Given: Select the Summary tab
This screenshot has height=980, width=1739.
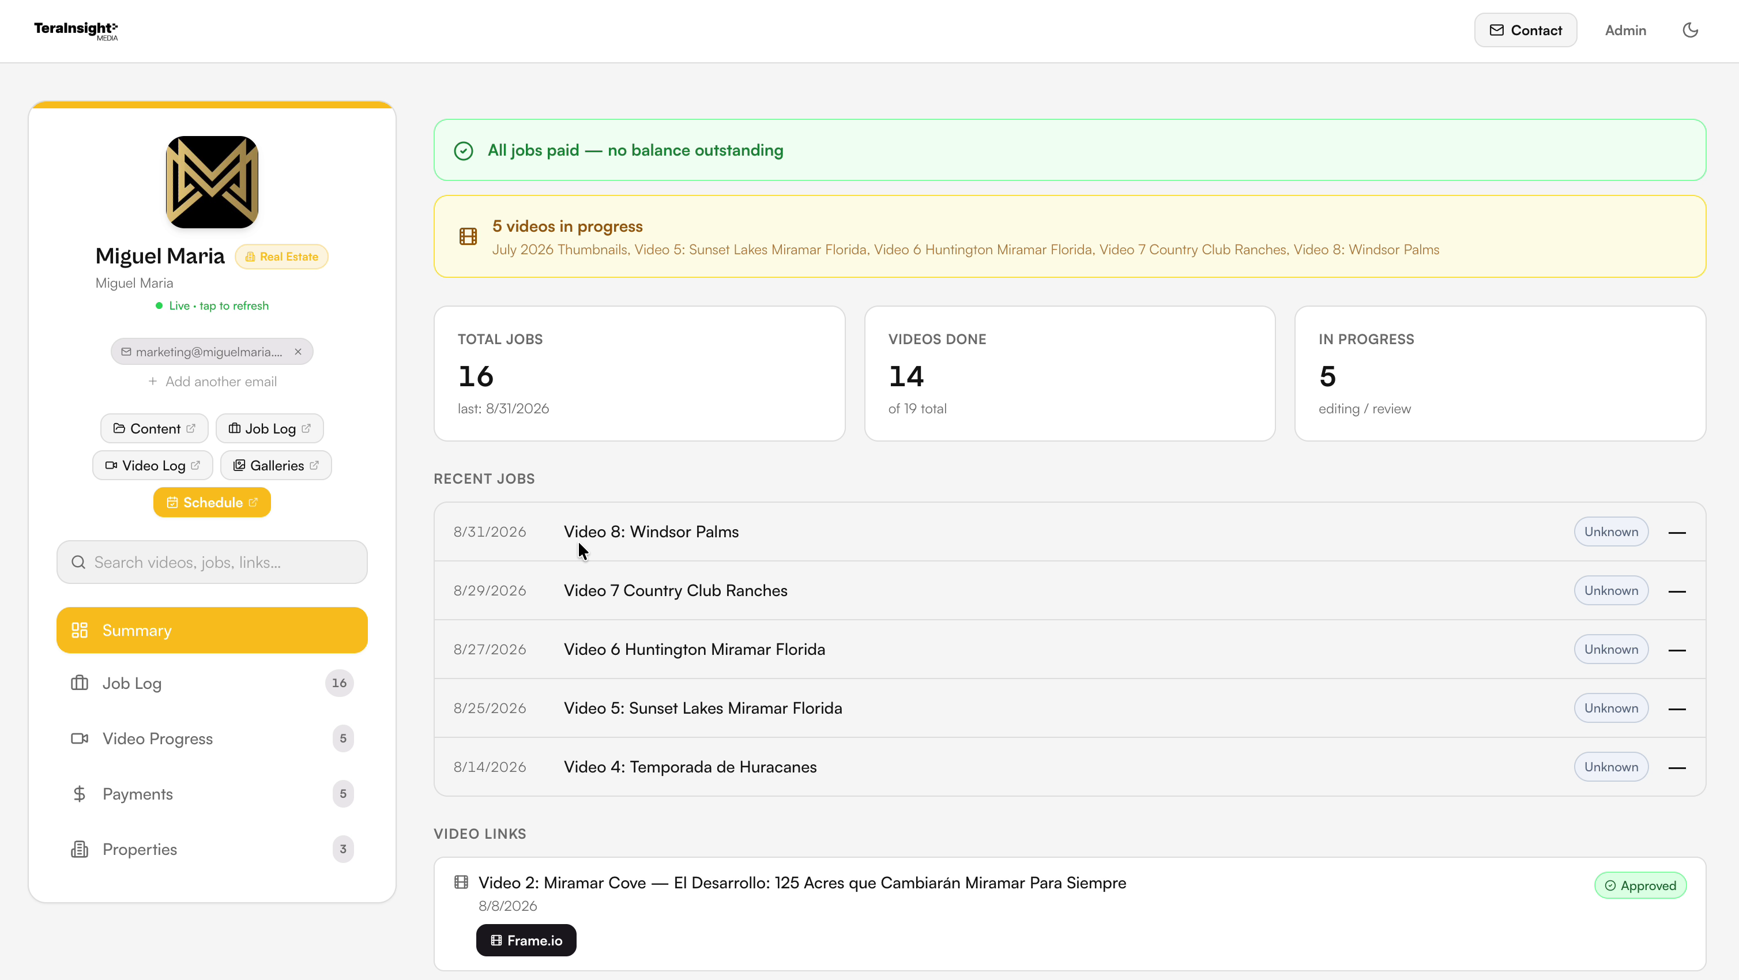Looking at the screenshot, I should 212,631.
